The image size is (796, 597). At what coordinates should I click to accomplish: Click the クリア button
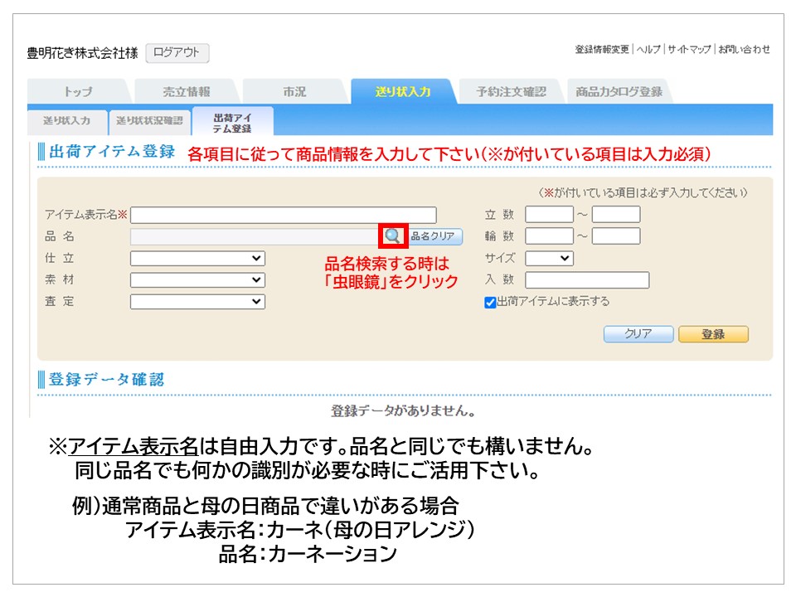tap(638, 334)
